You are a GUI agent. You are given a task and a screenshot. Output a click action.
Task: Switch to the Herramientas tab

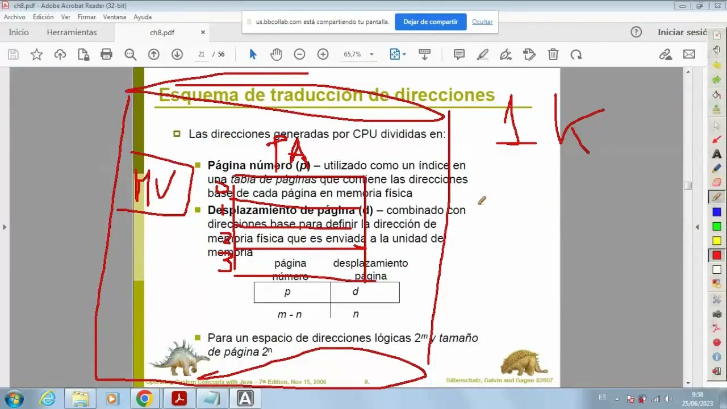pyautogui.click(x=72, y=32)
